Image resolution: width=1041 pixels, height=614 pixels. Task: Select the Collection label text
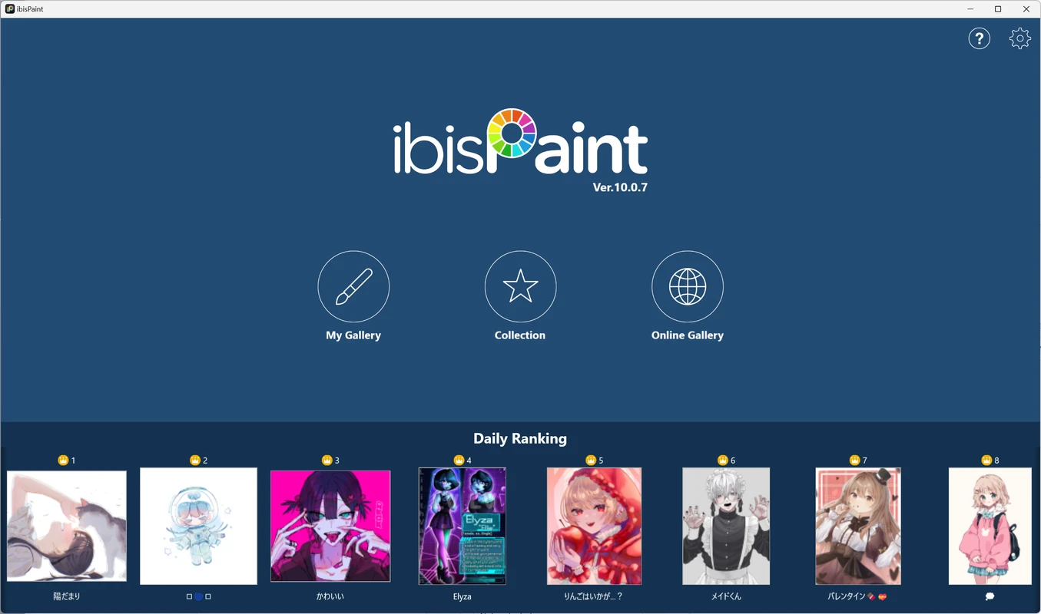point(520,335)
